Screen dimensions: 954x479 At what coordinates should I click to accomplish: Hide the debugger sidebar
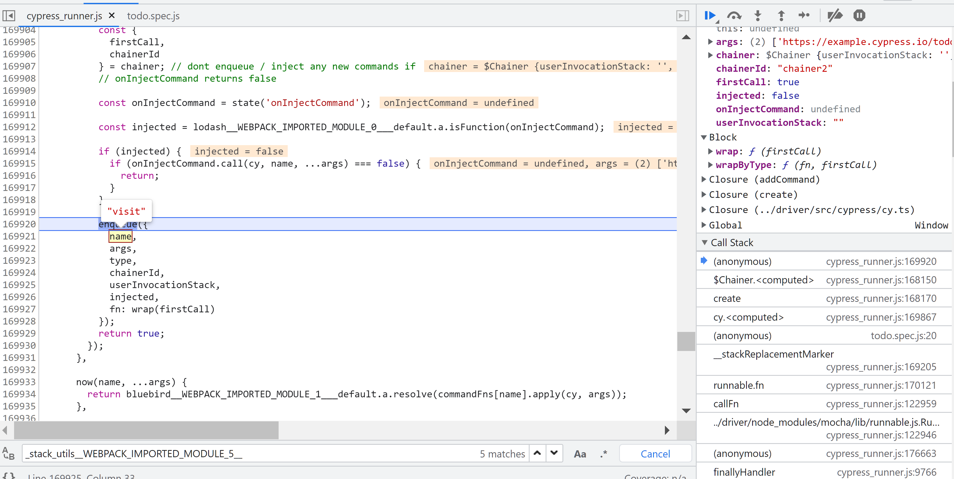tap(682, 15)
